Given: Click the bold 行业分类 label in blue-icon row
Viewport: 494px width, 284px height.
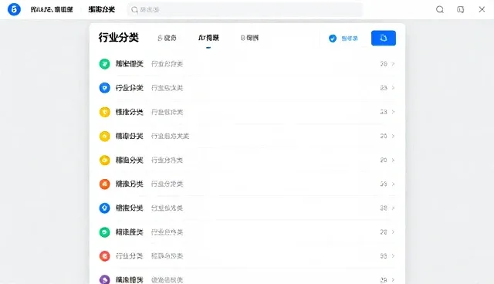Looking at the screenshot, I should (129, 88).
